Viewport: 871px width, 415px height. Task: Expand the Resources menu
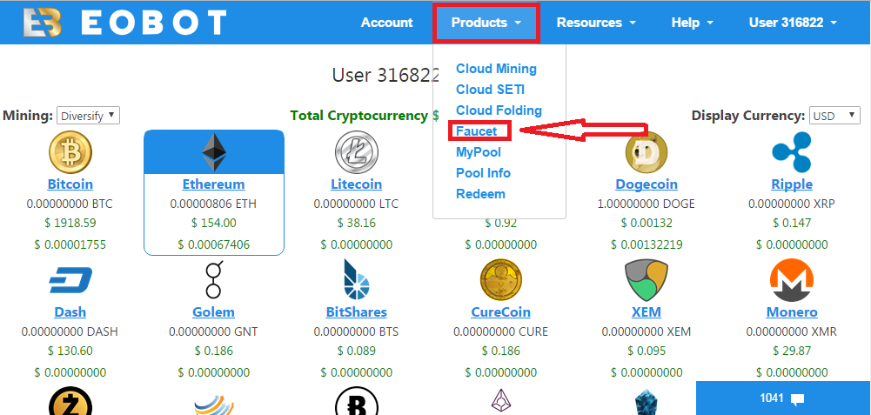tap(596, 23)
